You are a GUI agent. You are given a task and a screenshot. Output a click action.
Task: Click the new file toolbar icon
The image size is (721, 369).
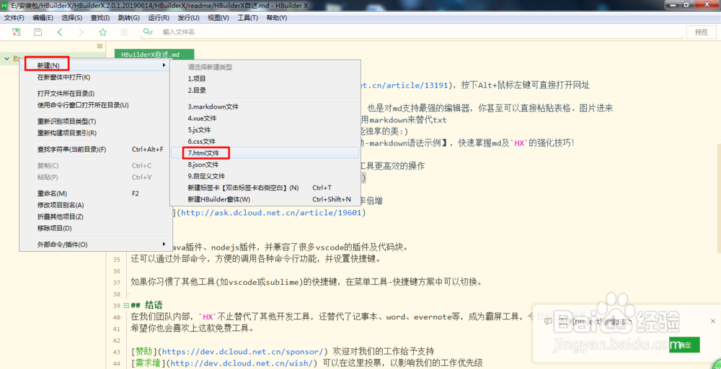pos(16,32)
